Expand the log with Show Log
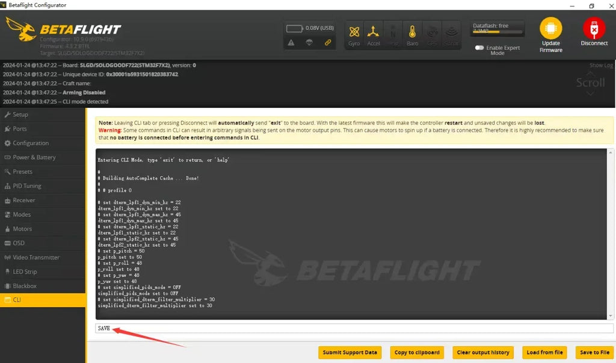Viewport: 616px width, 363px height. 600,65
